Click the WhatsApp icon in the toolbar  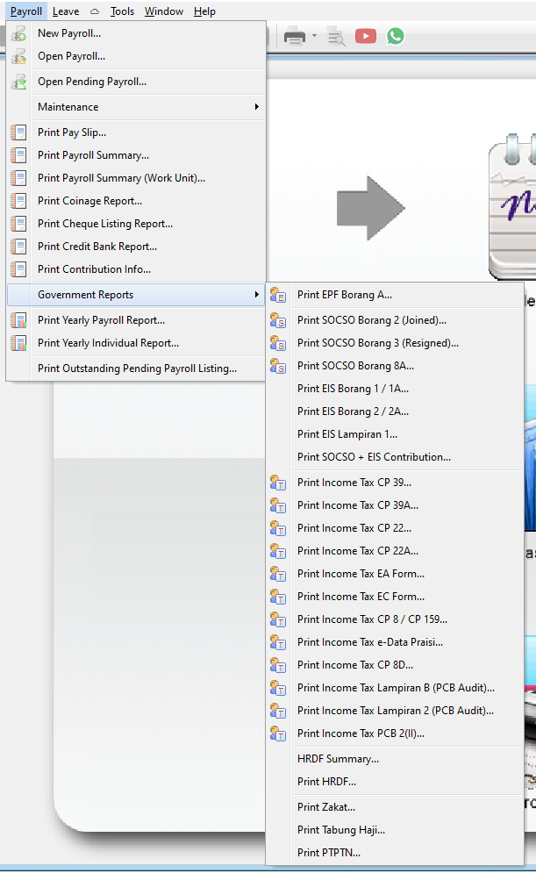[x=396, y=37]
